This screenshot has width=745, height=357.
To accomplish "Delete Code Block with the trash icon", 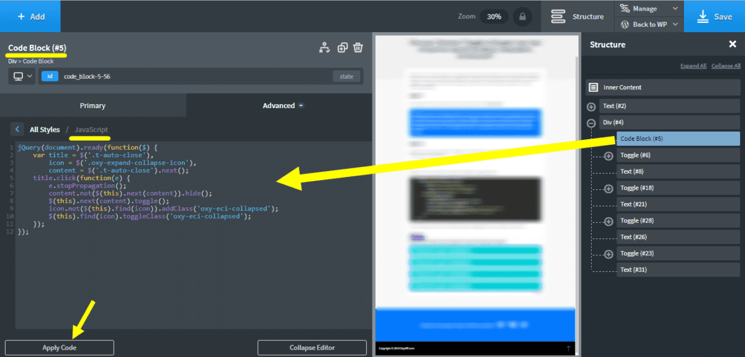I will coord(358,48).
